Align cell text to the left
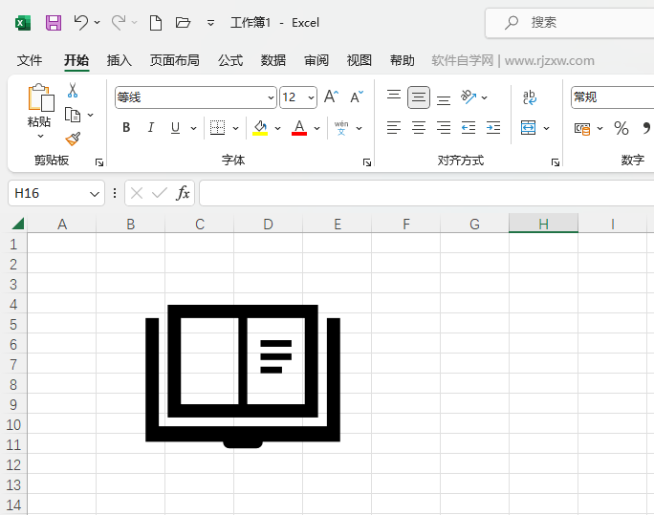 394,127
